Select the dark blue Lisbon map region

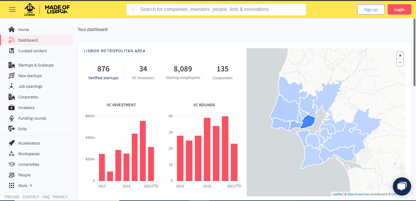point(308,121)
